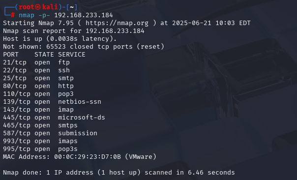The image size is (297, 180).
Task: Click the MAC address 00:0C:29:23:D7:0B
Action: pos(88,157)
